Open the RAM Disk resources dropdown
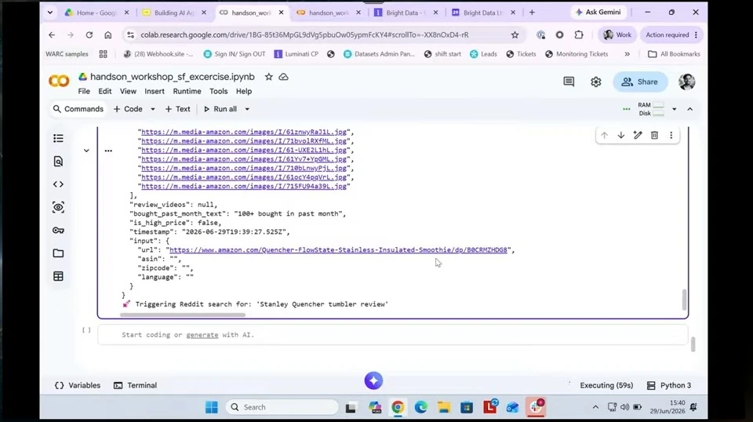The width and height of the screenshot is (753, 422). 675,109
